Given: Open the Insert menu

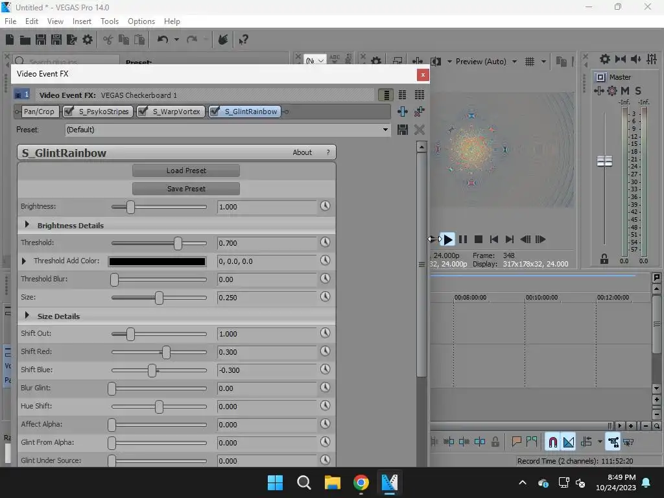Looking at the screenshot, I should coord(82,21).
